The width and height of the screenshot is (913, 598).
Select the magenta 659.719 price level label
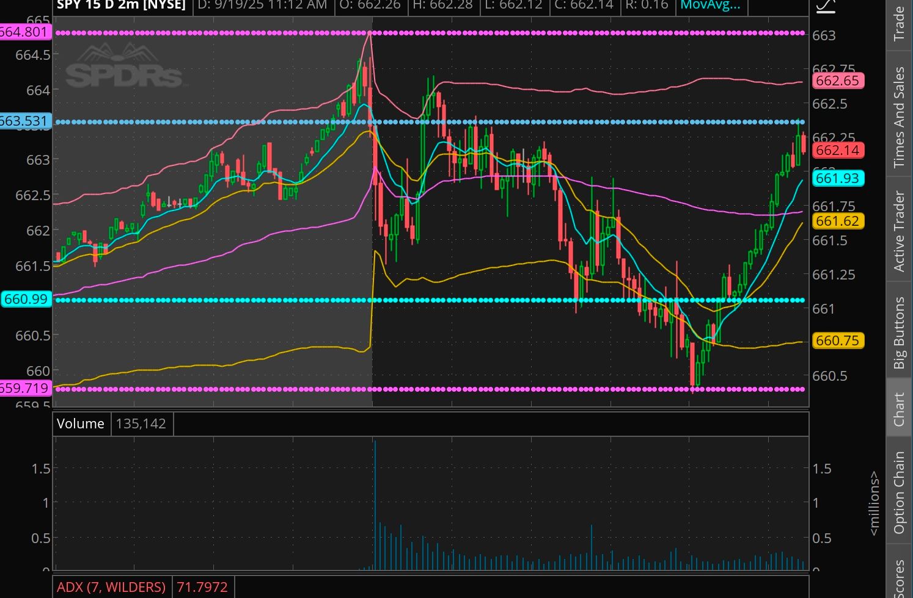tap(24, 388)
